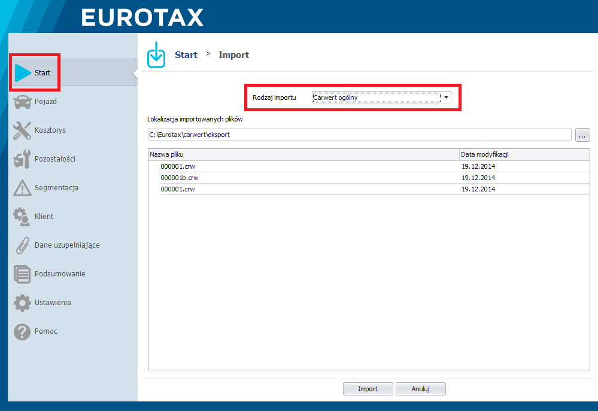598x411 pixels.
Task: Sort by the Nazwa pliku column header
Action: (x=303, y=154)
